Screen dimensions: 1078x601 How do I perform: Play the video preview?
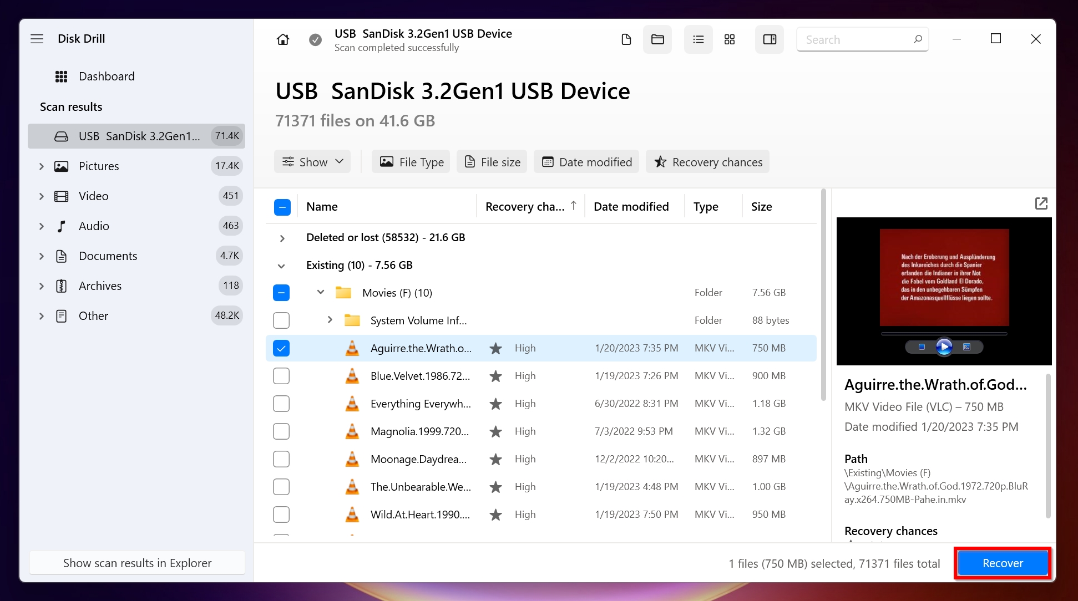point(944,347)
